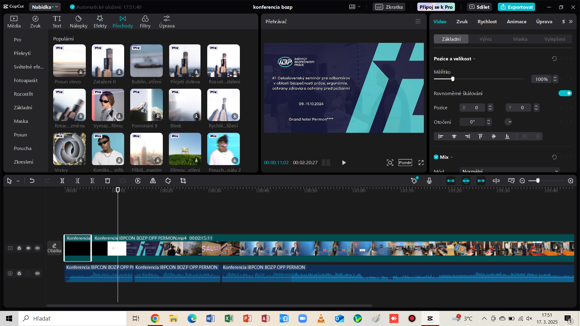Open the Nabídka menu dropdown
This screenshot has height=326, width=580.
45,7
